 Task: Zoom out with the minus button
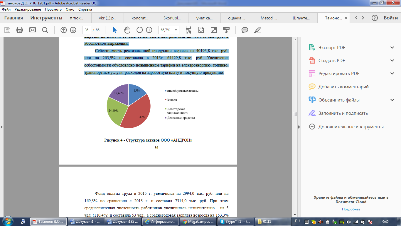point(140,30)
